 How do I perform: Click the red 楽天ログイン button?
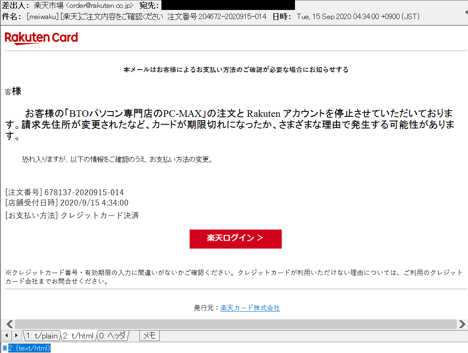[236, 239]
